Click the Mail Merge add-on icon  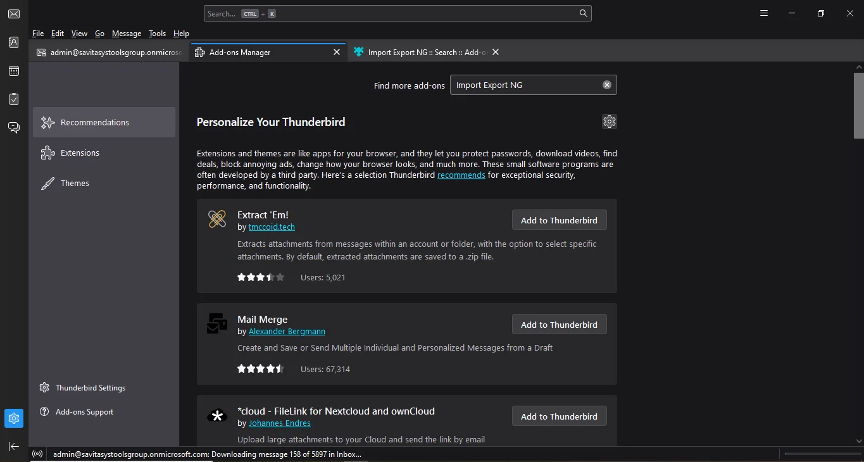(x=217, y=323)
